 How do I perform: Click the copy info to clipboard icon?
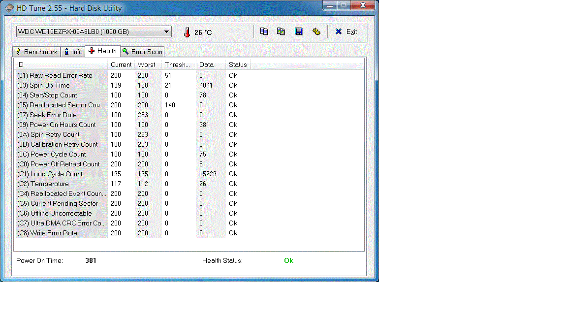coord(264,32)
